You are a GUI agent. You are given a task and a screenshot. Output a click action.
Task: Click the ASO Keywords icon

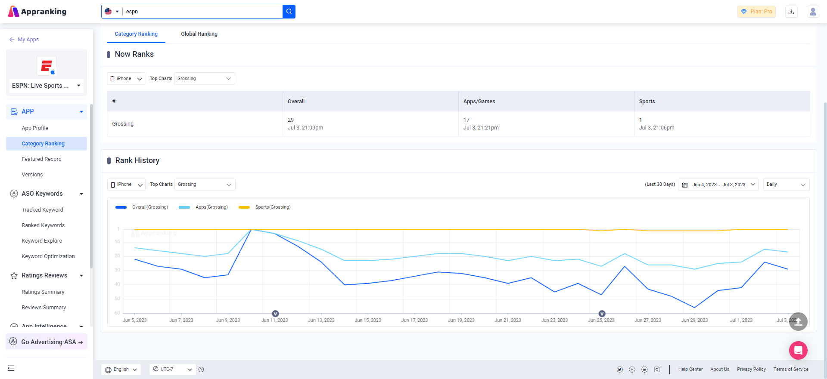click(x=14, y=194)
